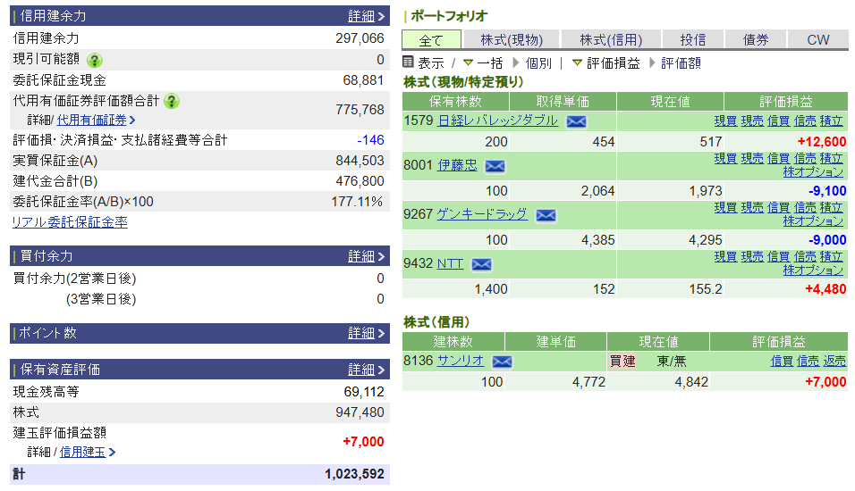Switch to 個別 display mode
The width and height of the screenshot is (855, 491).
coord(538,63)
